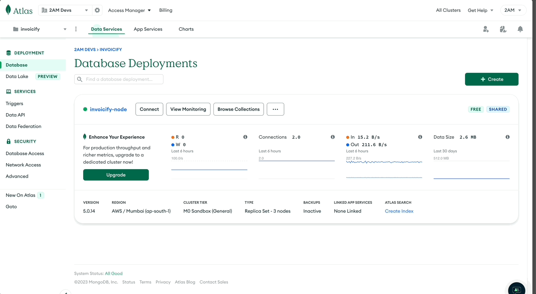
Task: Open chat support icon at bottom right
Action: click(517, 289)
